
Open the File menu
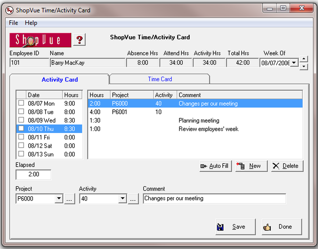coord(13,23)
